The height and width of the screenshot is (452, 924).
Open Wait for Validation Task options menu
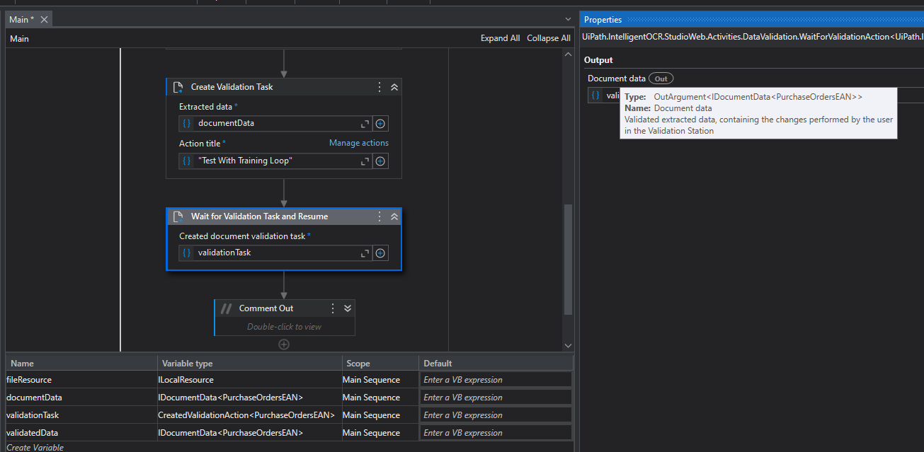point(380,216)
